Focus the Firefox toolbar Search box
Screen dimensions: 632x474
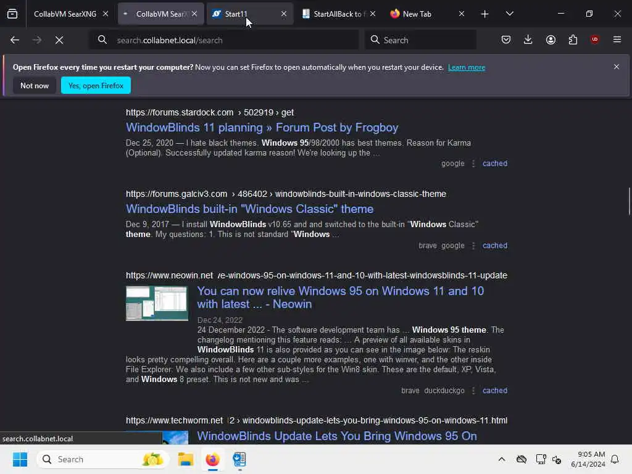click(420, 40)
